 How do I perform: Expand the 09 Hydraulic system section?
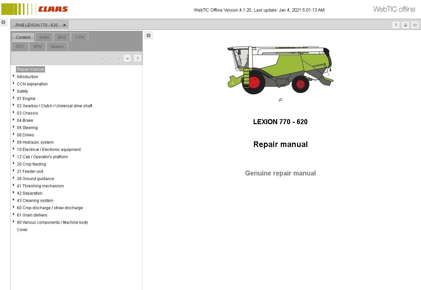(x=14, y=142)
